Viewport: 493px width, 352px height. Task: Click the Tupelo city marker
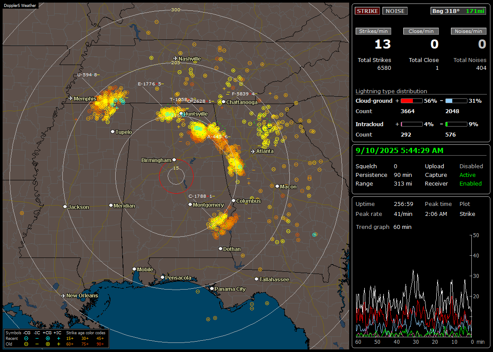113,131
